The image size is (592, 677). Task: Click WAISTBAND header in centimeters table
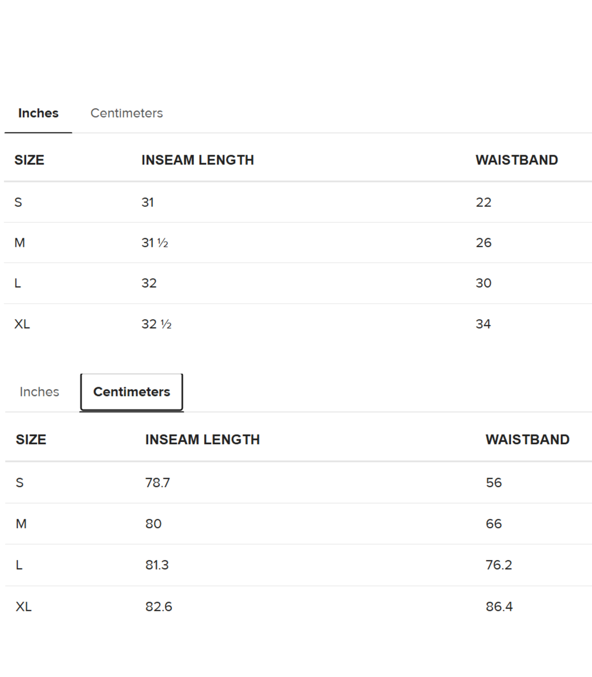click(527, 439)
